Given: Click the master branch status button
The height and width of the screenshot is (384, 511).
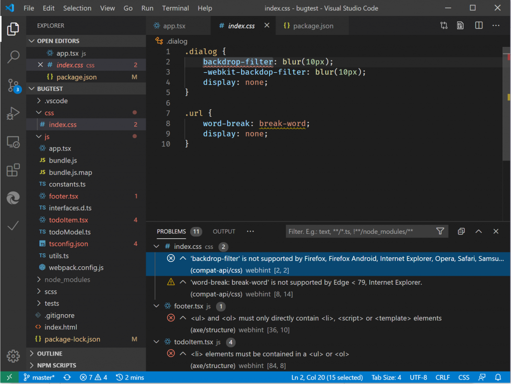Looking at the screenshot, I should point(39,378).
